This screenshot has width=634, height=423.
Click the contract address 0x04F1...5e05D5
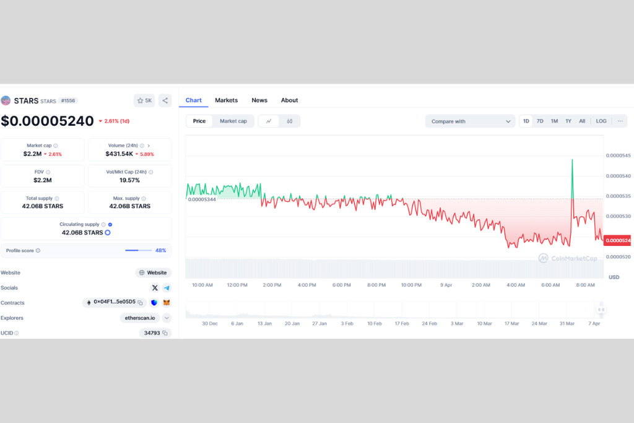tap(115, 302)
